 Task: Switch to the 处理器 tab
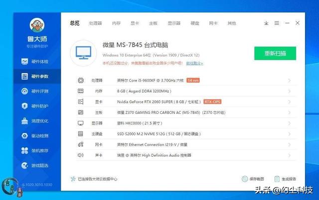(95, 23)
